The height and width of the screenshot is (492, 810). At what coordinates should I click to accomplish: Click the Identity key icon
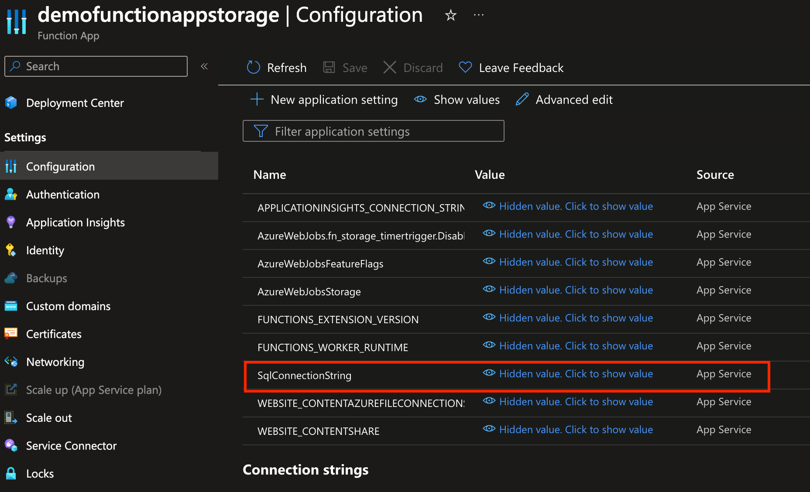pyautogui.click(x=11, y=250)
